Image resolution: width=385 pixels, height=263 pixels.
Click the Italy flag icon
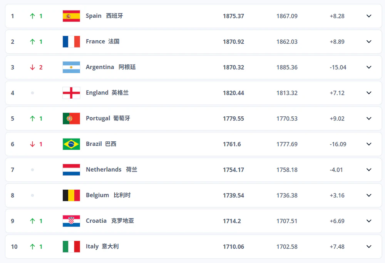point(71,246)
